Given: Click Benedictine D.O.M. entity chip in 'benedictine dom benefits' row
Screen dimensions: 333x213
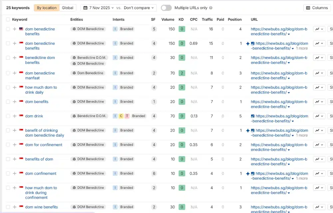Looking at the screenshot, I should (x=89, y=58).
